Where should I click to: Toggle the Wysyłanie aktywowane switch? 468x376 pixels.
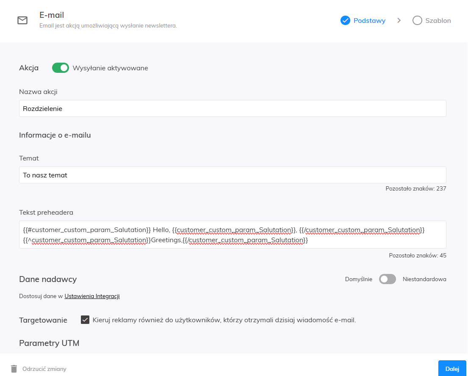(x=61, y=68)
